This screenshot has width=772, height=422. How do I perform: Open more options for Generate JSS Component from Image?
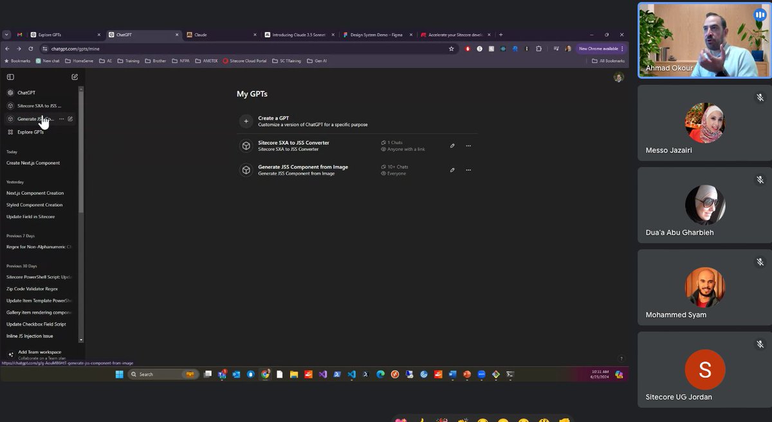click(468, 170)
